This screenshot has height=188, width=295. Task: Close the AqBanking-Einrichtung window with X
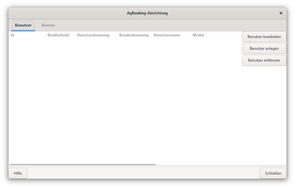[281, 13]
